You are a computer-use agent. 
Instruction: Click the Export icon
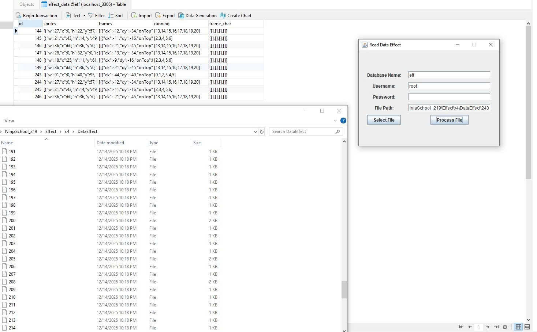click(158, 15)
